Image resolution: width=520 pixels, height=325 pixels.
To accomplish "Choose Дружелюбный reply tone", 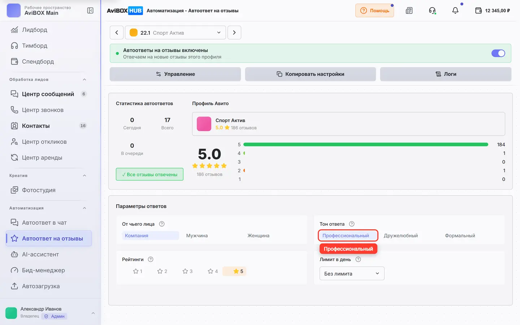I will (x=401, y=235).
